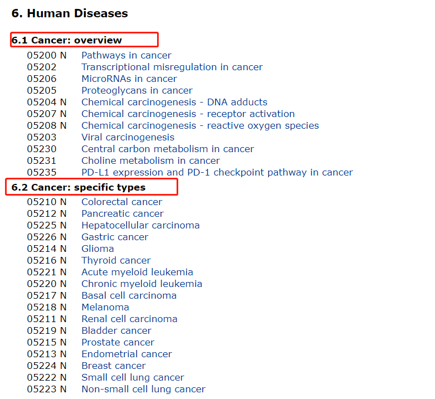Open Transcriptional misregulation in cancer
Image resolution: width=435 pixels, height=399 pixels.
172,67
